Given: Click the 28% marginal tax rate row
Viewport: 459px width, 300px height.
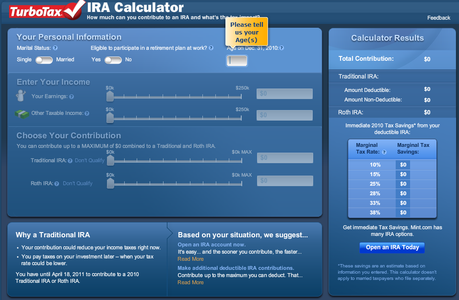Looking at the screenshot, I should coord(392,193).
